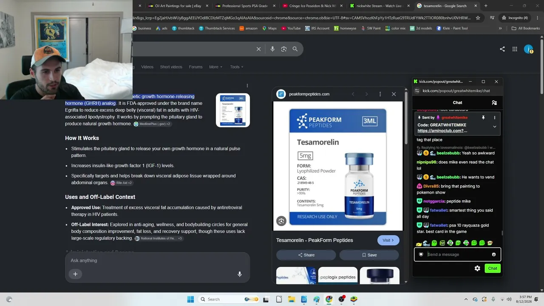
Task: Open the emoji picker in the chat input
Action: [494, 255]
